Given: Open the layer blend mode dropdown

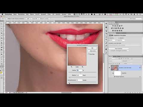Looking at the screenshot, I should 115,61.
